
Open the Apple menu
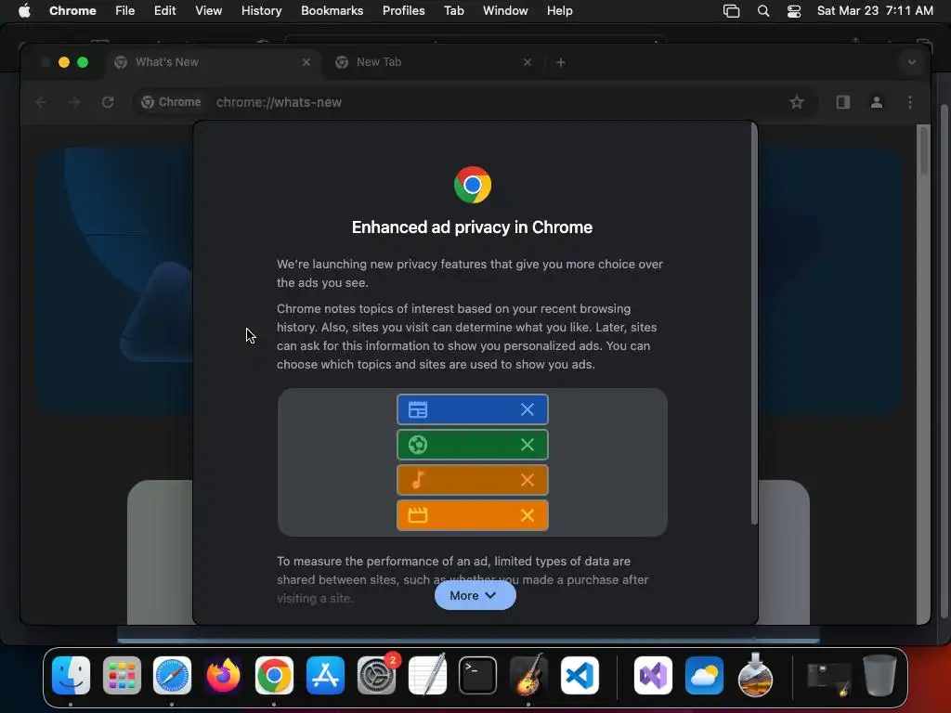coord(24,10)
